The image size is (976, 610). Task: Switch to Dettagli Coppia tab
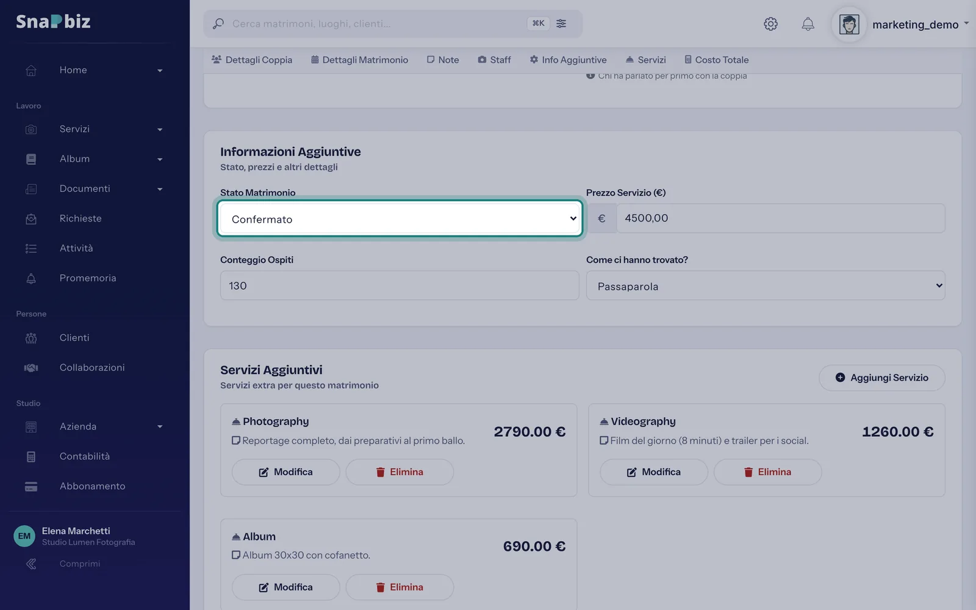[x=252, y=60]
